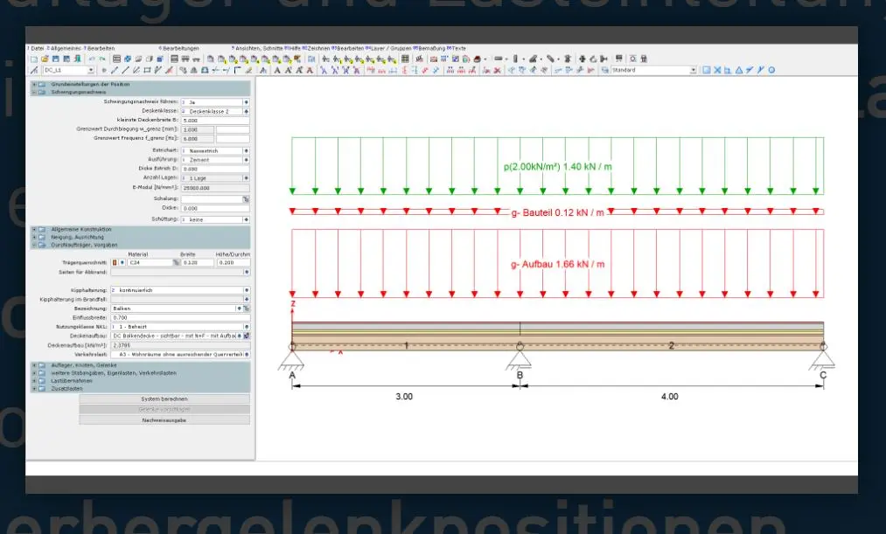Open the Estrichart dropdown

[246, 150]
